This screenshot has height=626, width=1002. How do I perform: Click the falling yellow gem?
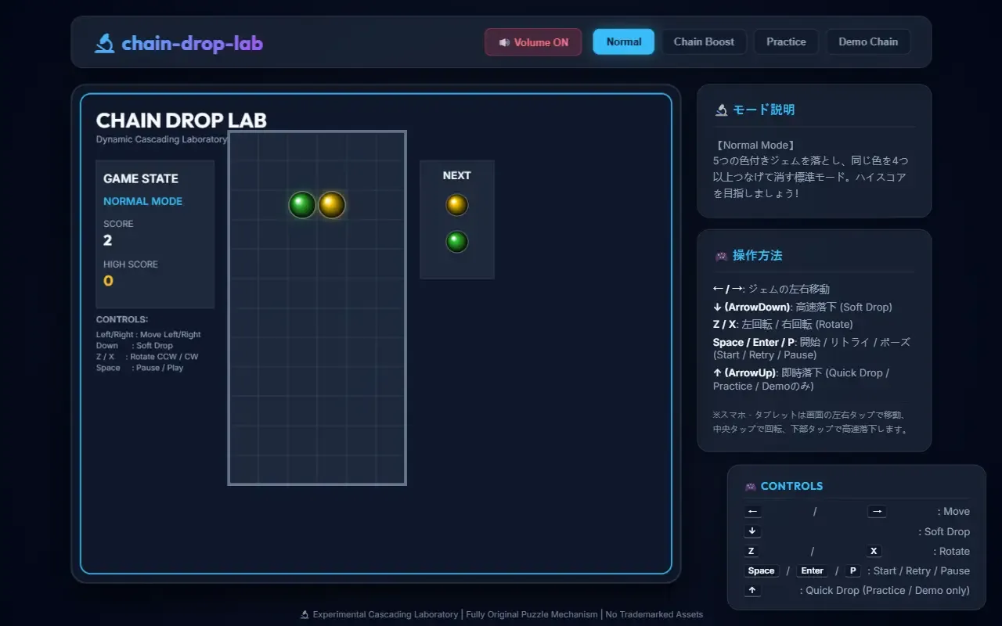332,205
